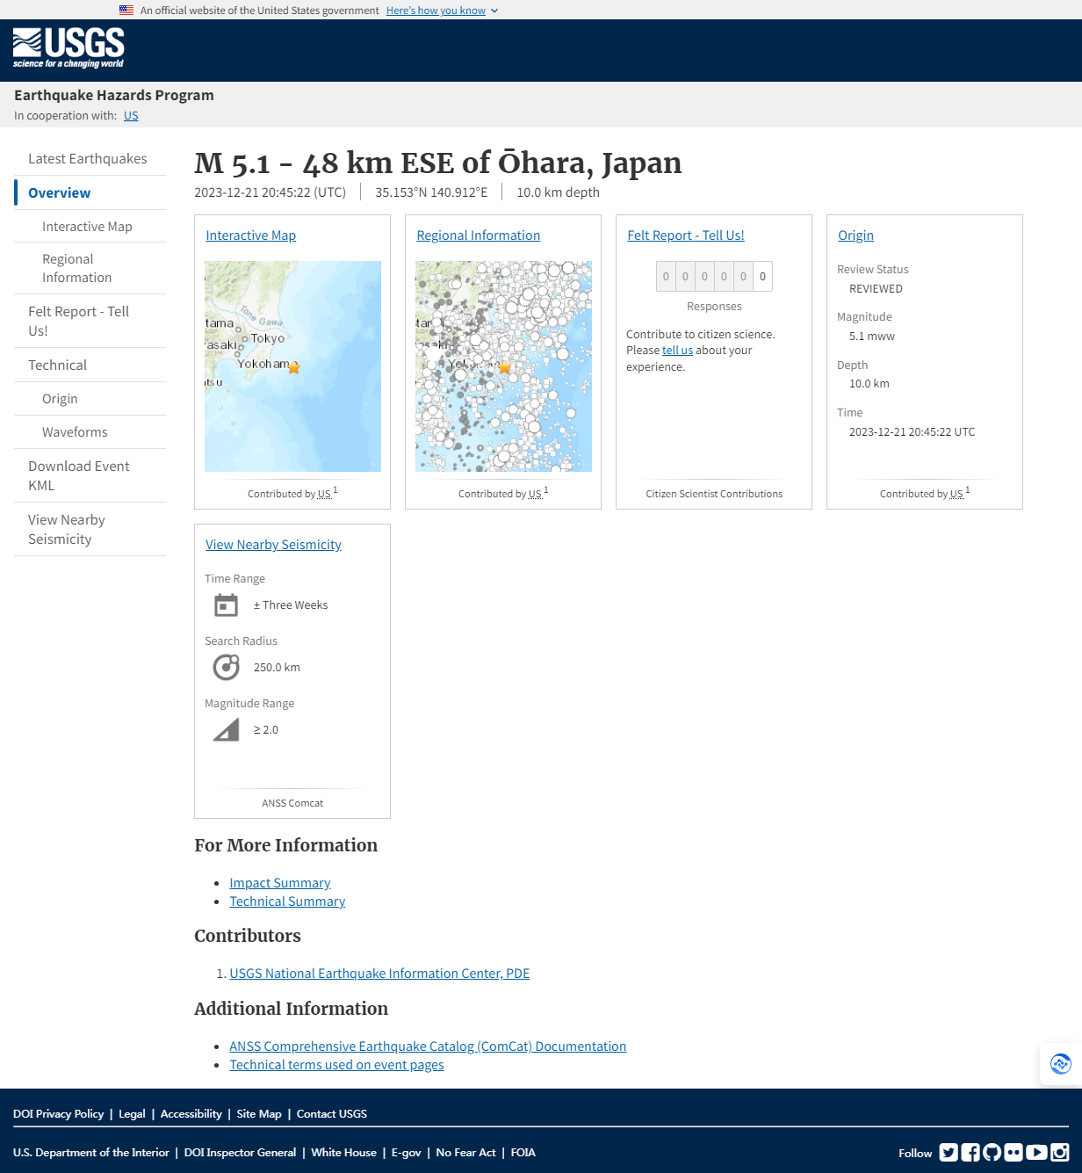The height and width of the screenshot is (1173, 1082).
Task: Click the radius icon under Search Radius
Action: point(226,667)
